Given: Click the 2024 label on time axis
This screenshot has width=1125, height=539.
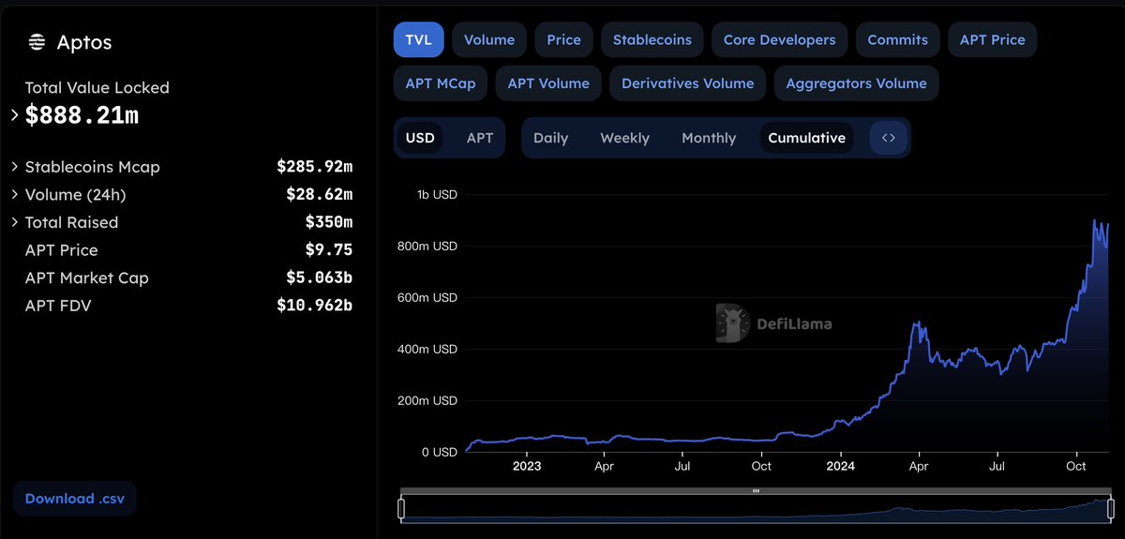Looking at the screenshot, I should coord(841,466).
